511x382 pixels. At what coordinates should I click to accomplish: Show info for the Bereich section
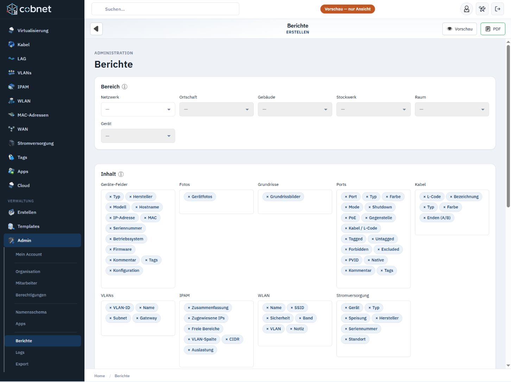point(125,87)
